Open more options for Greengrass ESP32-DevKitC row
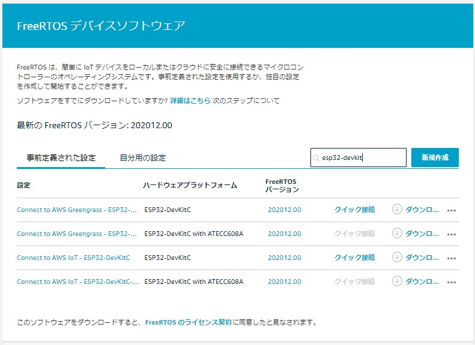Viewport: 475px width, 345px height. point(452,210)
